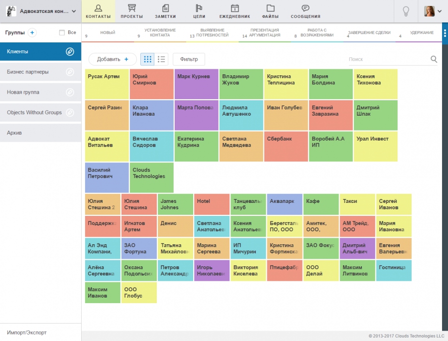Open the Проекты section
The width and height of the screenshot is (448, 341).
tap(131, 11)
